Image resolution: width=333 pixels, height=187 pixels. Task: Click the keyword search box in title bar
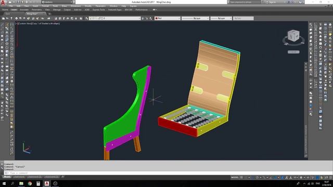pyautogui.click(x=245, y=2)
